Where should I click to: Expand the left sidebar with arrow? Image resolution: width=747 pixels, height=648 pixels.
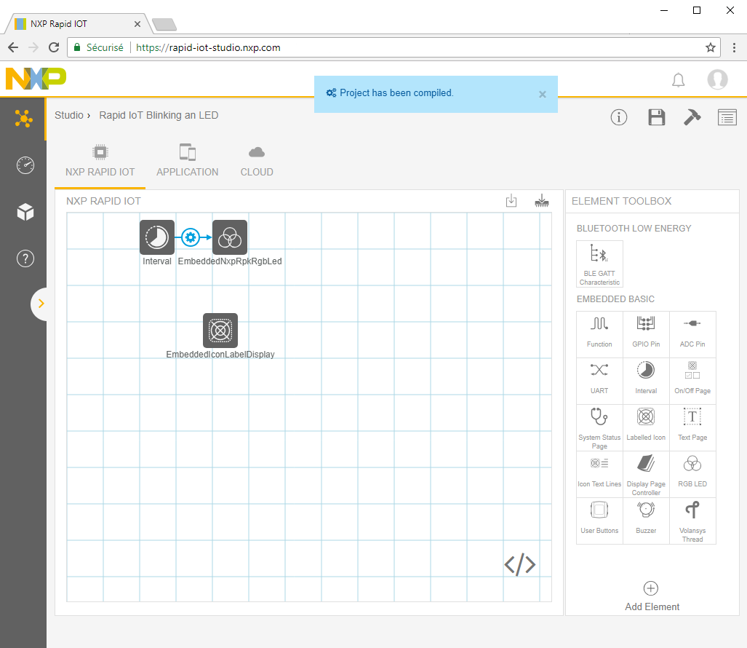pyautogui.click(x=41, y=304)
